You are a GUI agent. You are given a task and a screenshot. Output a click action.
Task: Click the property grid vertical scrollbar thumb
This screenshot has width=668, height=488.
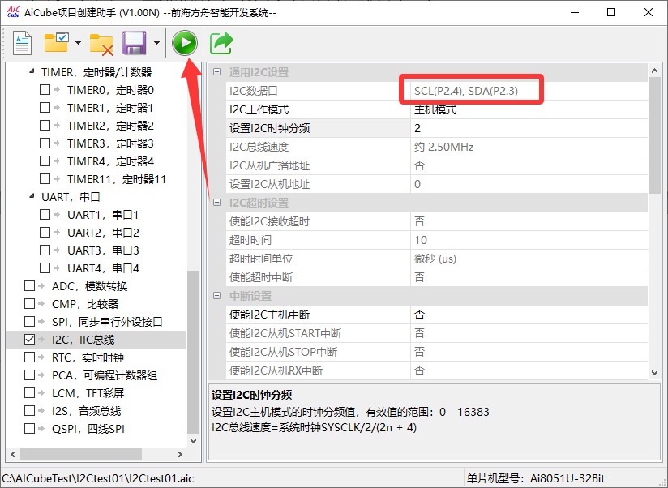(655, 135)
